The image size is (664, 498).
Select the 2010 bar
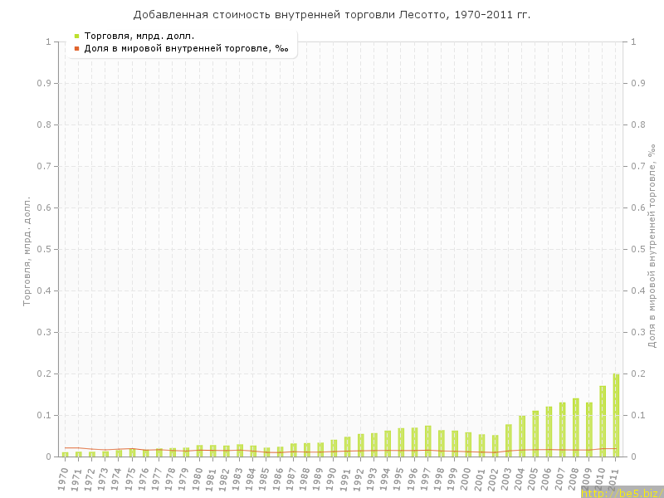[603, 422]
